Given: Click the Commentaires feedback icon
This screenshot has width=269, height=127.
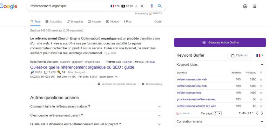Looking at the screenshot, I should point(143,84).
